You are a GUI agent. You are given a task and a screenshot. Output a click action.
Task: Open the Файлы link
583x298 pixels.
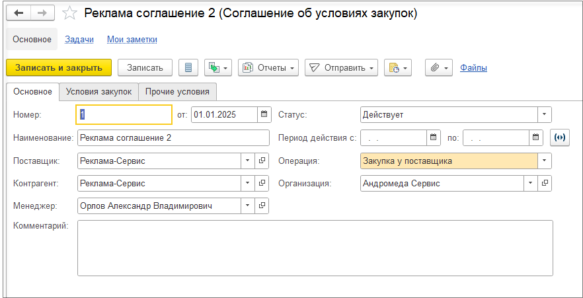pos(473,67)
